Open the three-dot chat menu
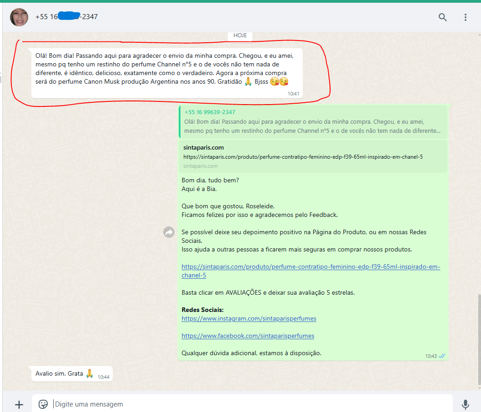Viewport: 481px width, 412px height. [x=465, y=17]
